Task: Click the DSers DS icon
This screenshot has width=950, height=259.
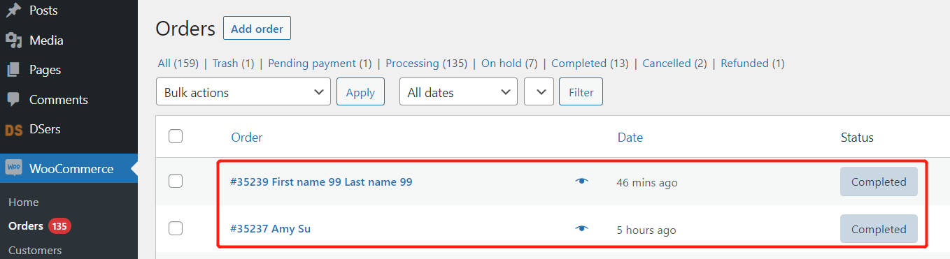Action: [x=13, y=129]
